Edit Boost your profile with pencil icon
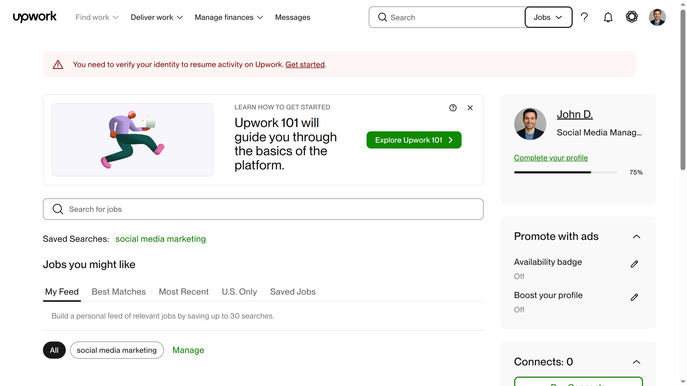The image size is (687, 386). coord(634,297)
